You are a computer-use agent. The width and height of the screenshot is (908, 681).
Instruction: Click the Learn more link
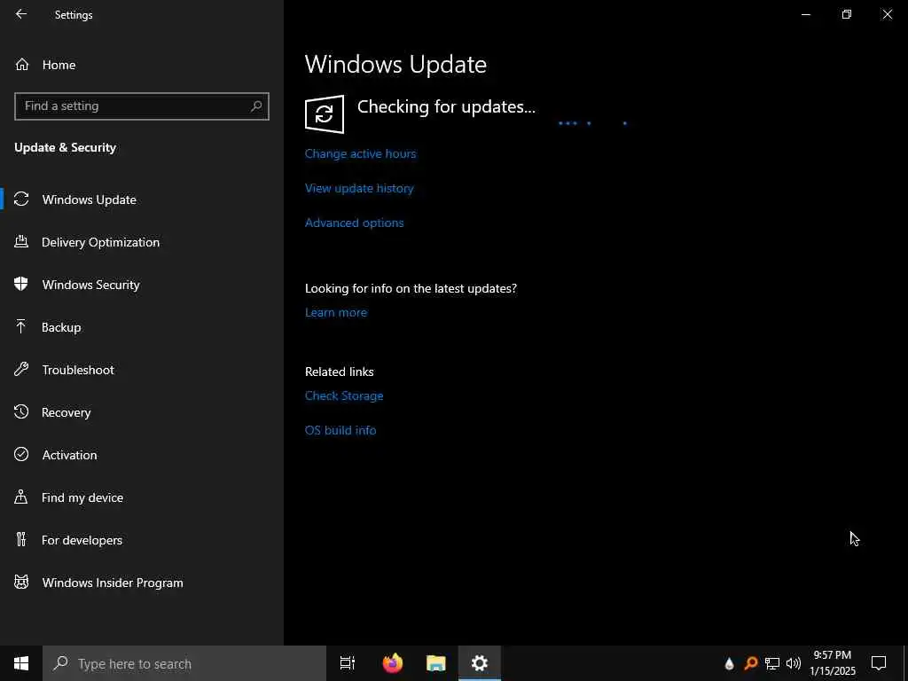pos(336,313)
